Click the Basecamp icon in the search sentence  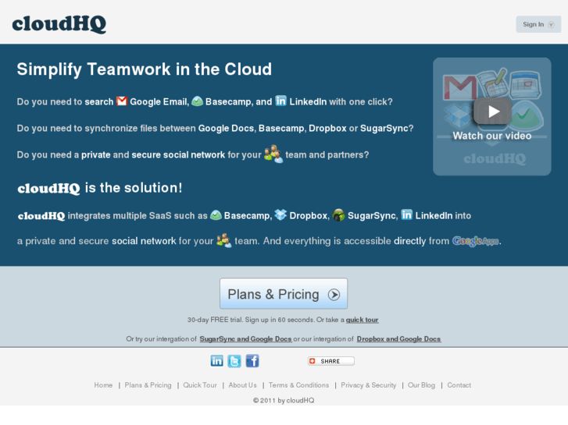click(197, 101)
